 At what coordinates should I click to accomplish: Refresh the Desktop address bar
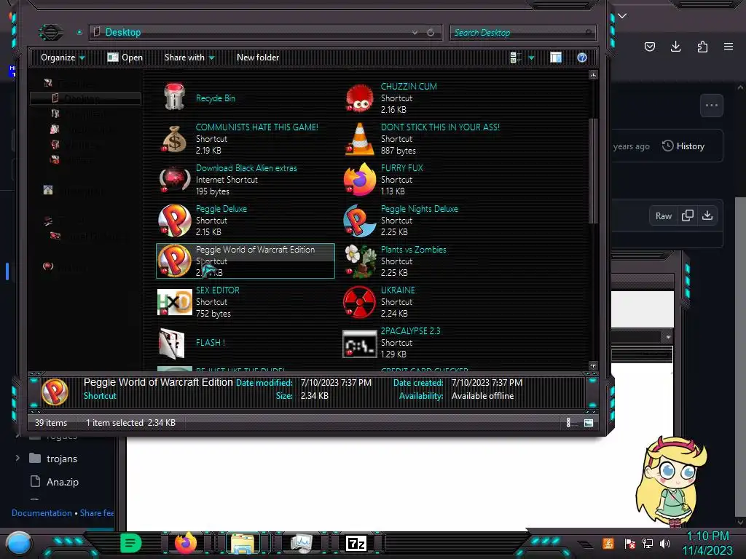point(430,32)
